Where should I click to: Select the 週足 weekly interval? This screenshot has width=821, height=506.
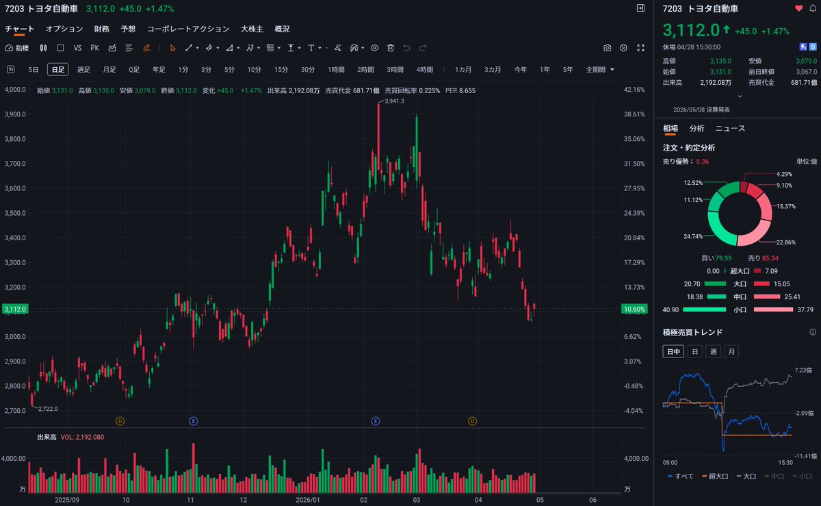pos(83,69)
